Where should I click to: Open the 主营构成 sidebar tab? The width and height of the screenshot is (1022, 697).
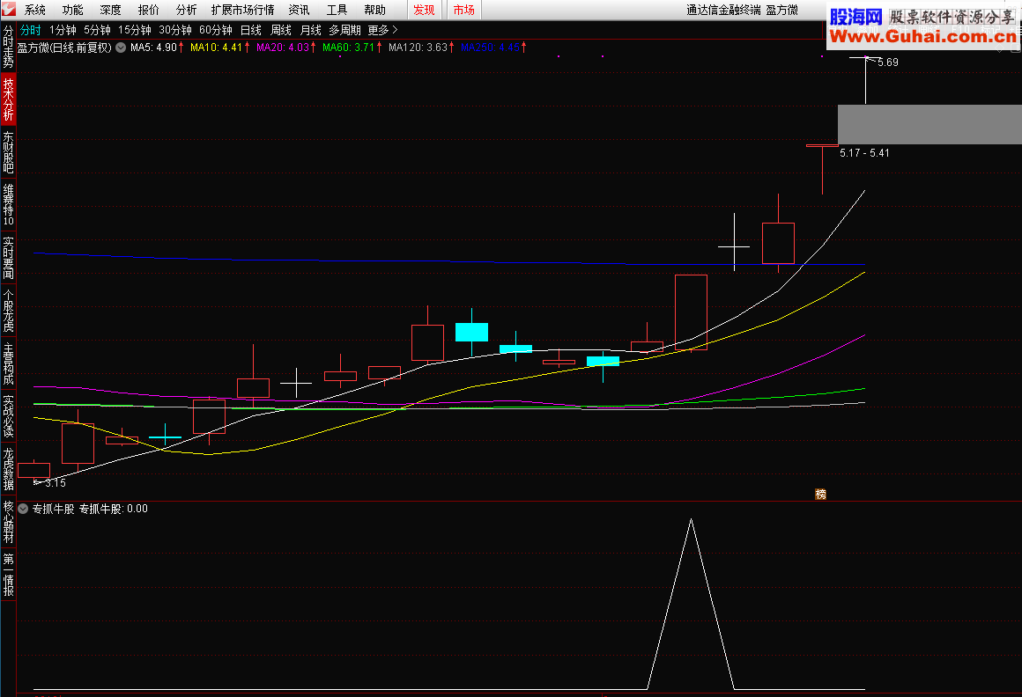tap(9, 363)
